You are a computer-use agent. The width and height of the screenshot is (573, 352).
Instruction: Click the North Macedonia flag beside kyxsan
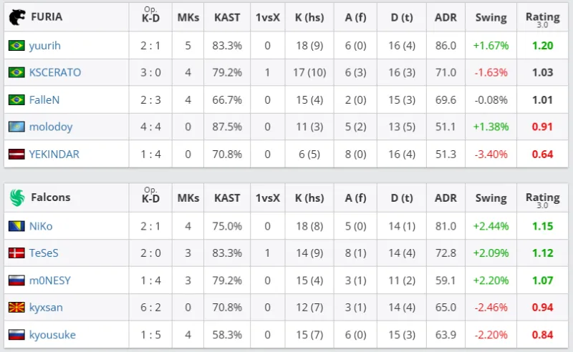pos(16,308)
